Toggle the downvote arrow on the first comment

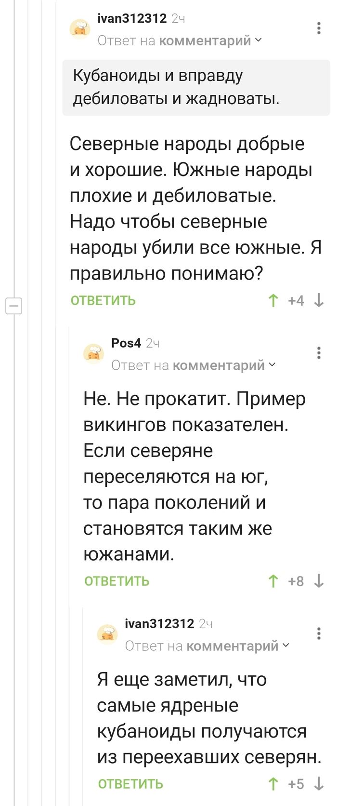pyautogui.click(x=318, y=300)
